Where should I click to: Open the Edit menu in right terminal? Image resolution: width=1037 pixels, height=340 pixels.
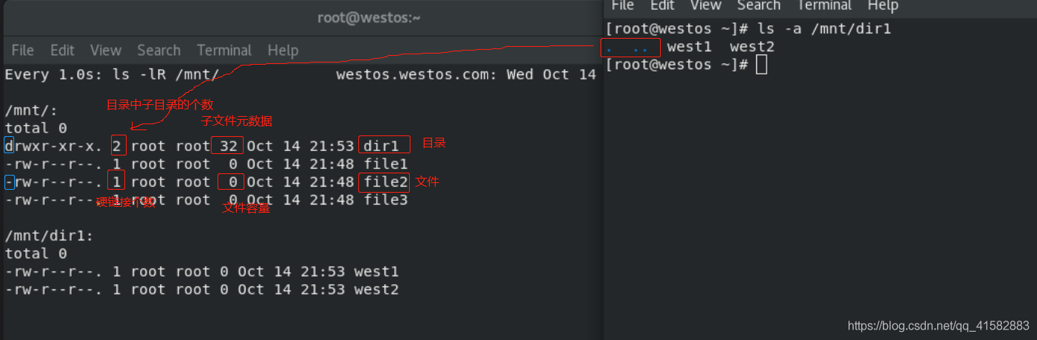coord(662,6)
